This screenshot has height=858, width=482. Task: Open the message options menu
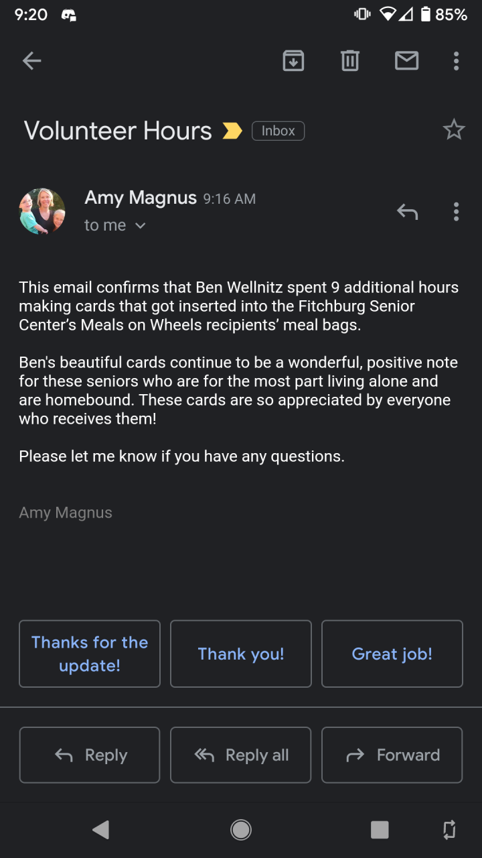click(456, 212)
